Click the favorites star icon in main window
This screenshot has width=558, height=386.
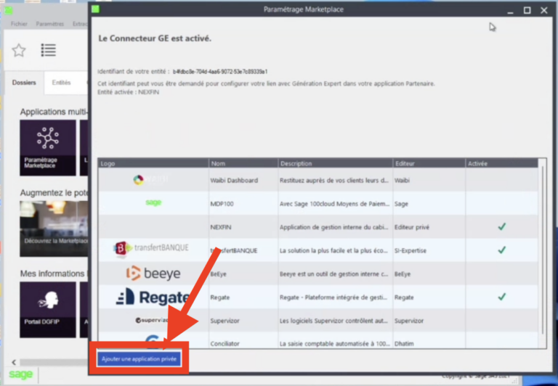(x=19, y=50)
